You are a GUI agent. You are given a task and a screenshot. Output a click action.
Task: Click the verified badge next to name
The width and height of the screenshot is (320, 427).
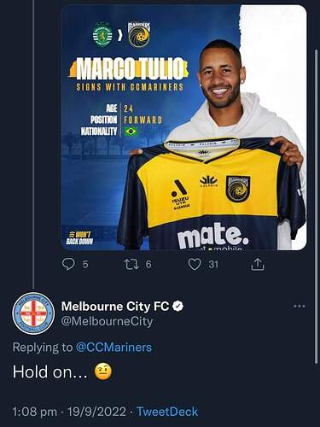point(178,307)
